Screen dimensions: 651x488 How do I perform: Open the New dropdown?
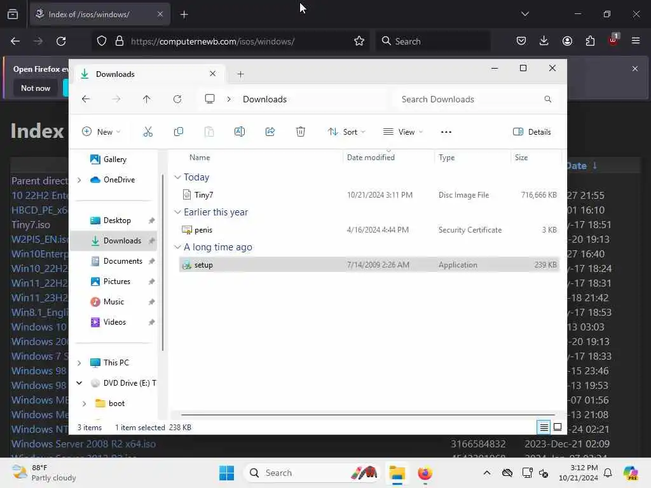101,132
